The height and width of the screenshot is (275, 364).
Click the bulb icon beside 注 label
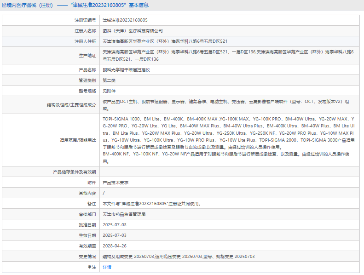click(x=89, y=267)
